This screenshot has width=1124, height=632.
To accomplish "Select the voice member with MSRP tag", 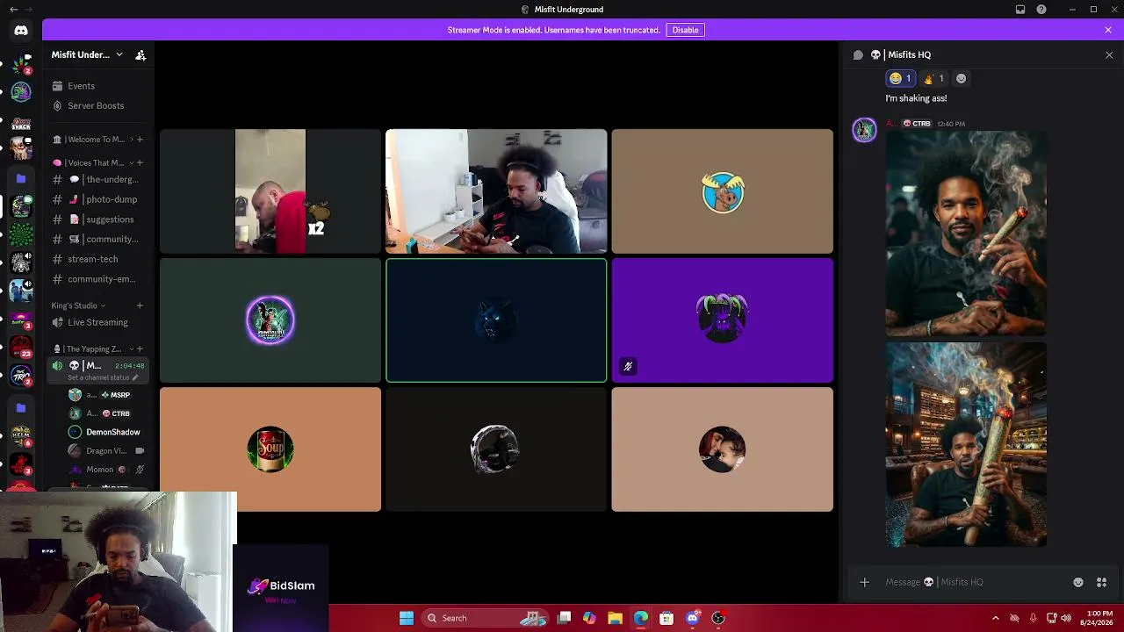I will [x=105, y=395].
